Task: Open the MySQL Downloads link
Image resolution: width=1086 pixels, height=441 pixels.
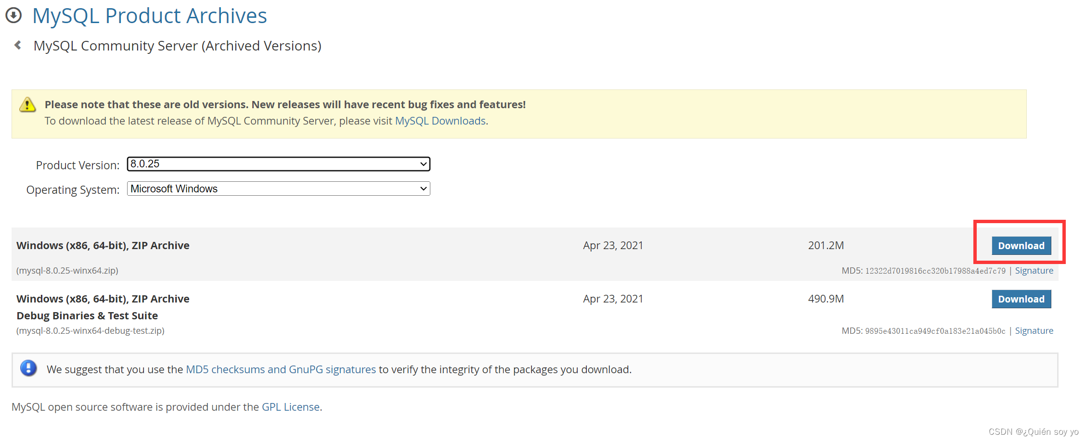Action: (440, 121)
